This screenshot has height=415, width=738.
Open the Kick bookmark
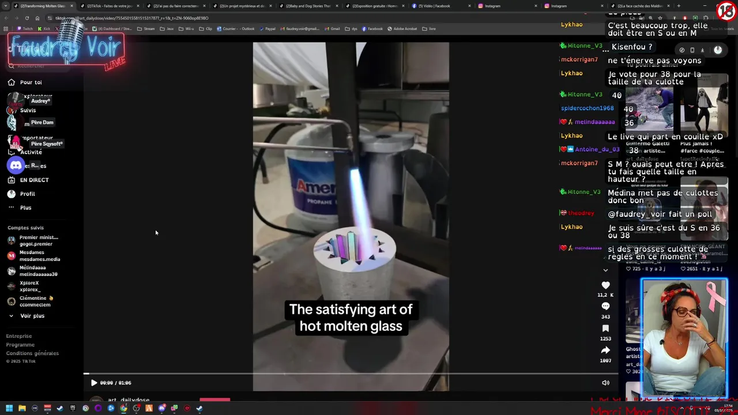[44, 29]
